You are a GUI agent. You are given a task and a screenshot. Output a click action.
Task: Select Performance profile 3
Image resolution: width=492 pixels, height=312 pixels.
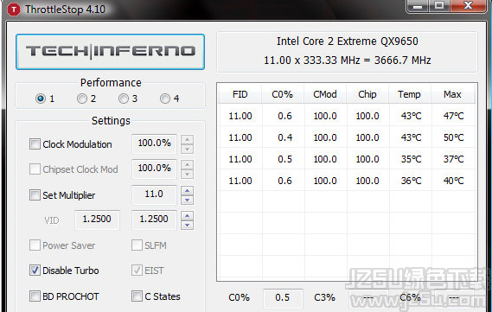[124, 99]
